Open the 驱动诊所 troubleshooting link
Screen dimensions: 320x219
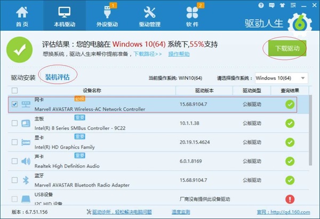point(122,212)
